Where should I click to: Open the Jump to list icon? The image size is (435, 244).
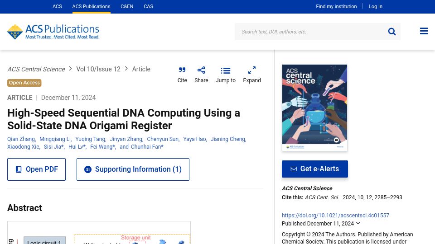coord(226,71)
